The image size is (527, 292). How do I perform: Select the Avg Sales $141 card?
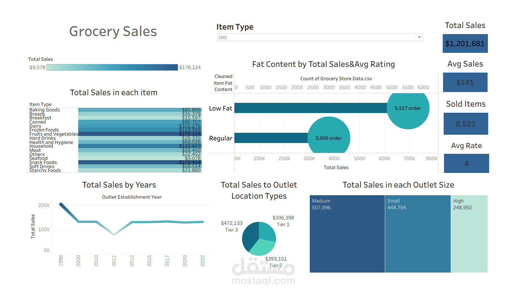click(x=465, y=82)
